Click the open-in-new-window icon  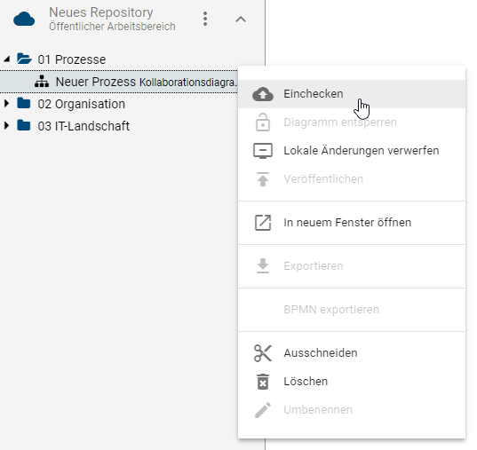pos(263,223)
